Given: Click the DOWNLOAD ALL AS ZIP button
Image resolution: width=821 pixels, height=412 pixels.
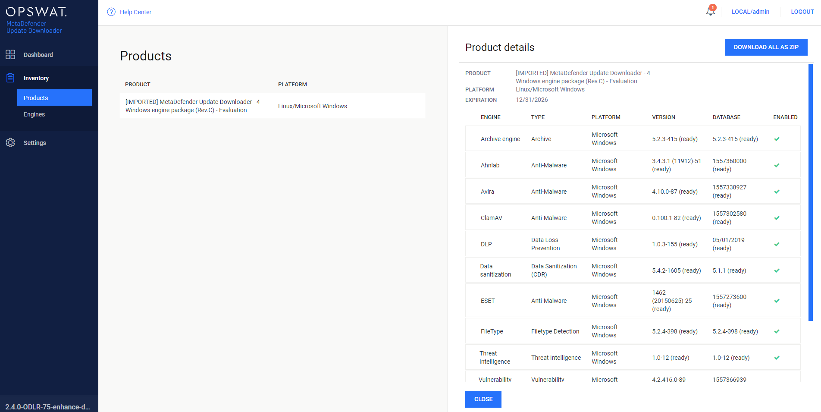Looking at the screenshot, I should coord(766,47).
